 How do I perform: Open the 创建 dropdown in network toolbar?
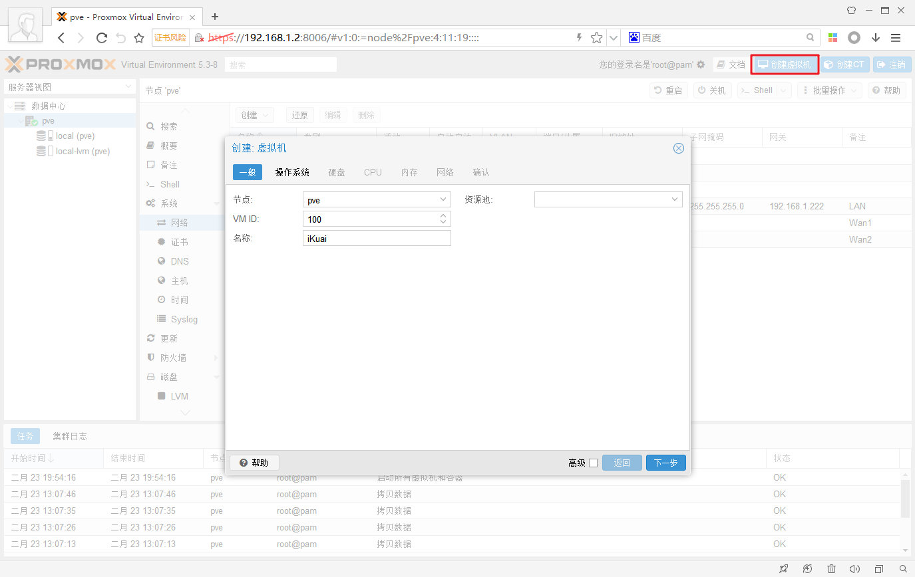coord(255,115)
